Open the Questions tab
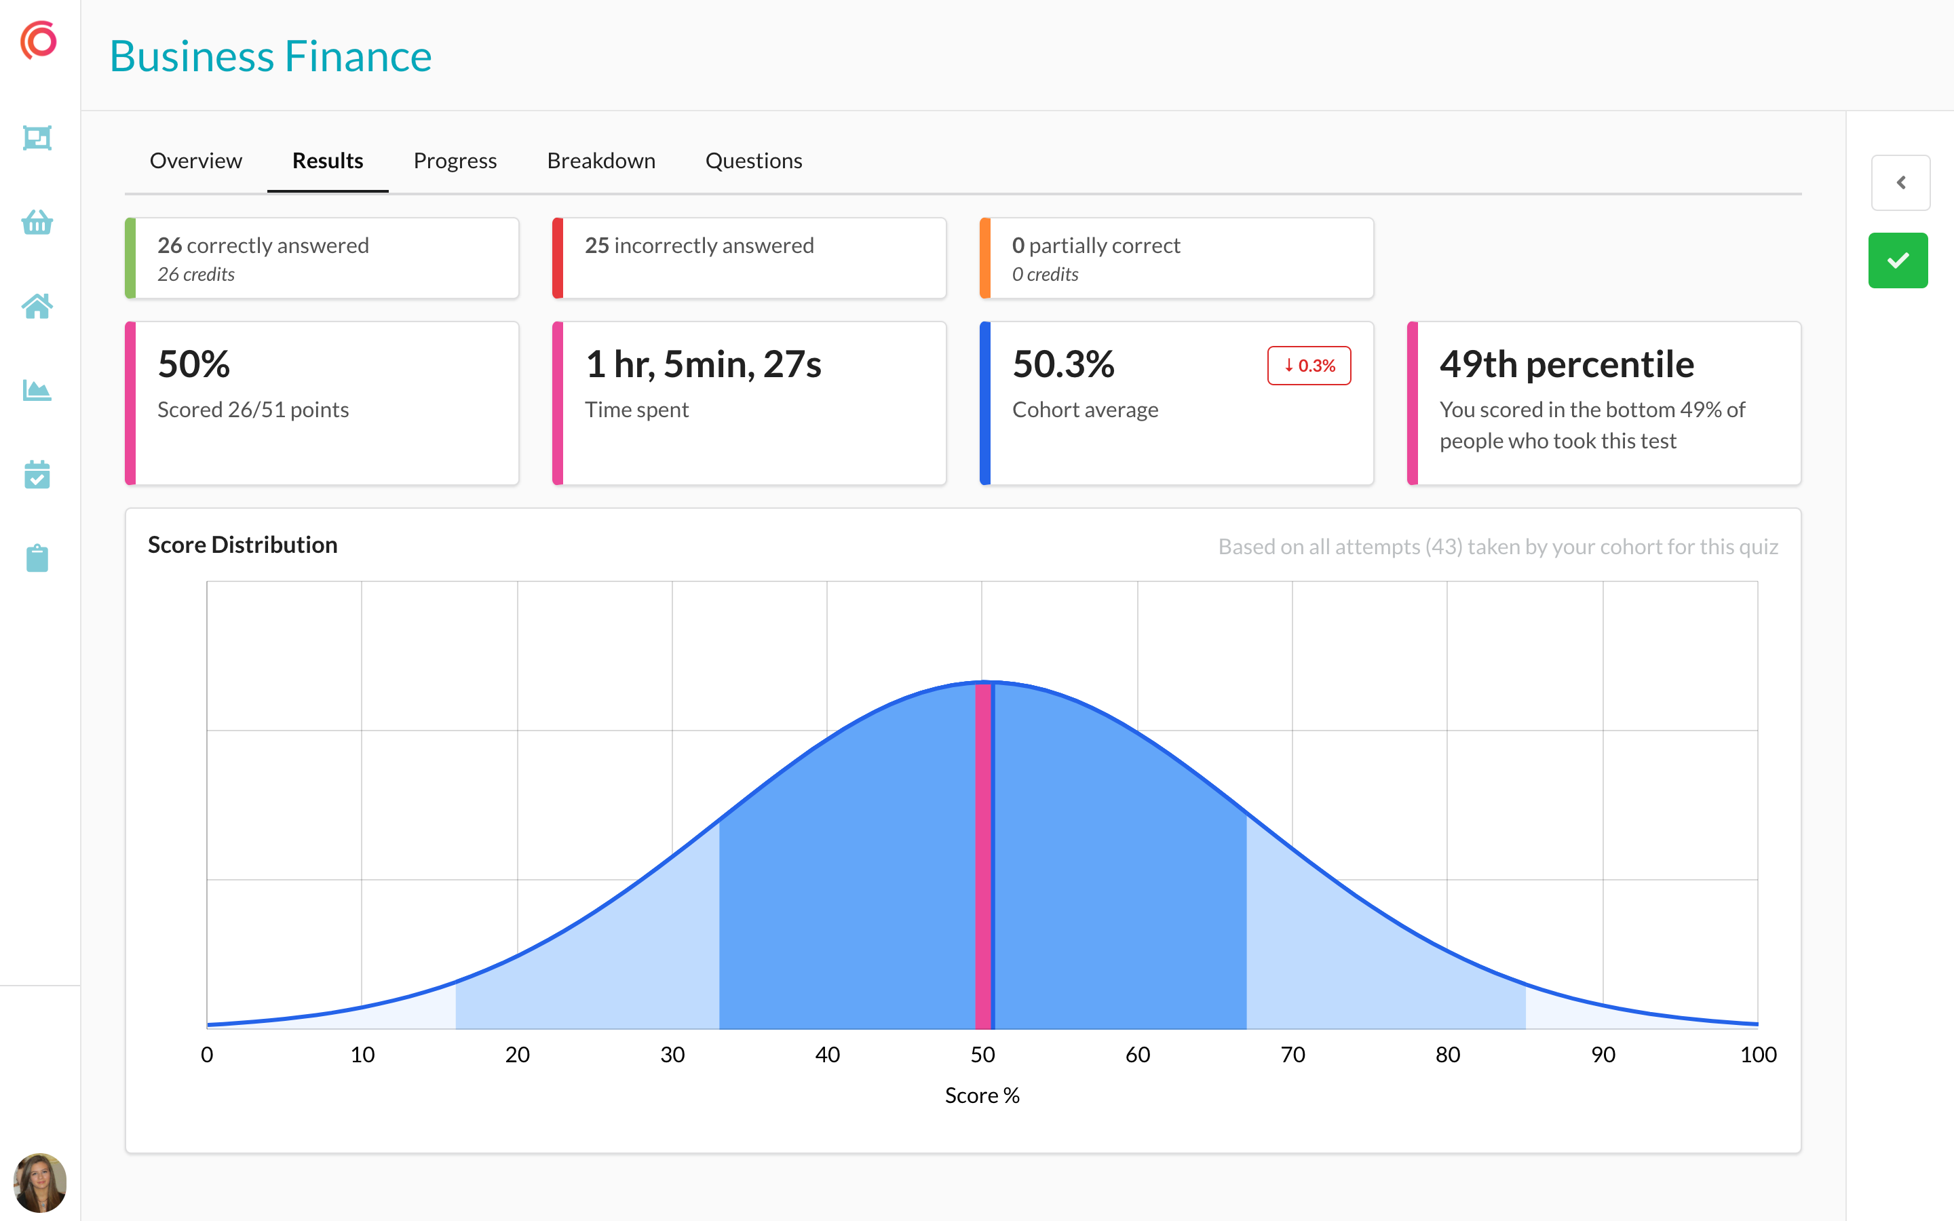The image size is (1954, 1221). point(753,161)
